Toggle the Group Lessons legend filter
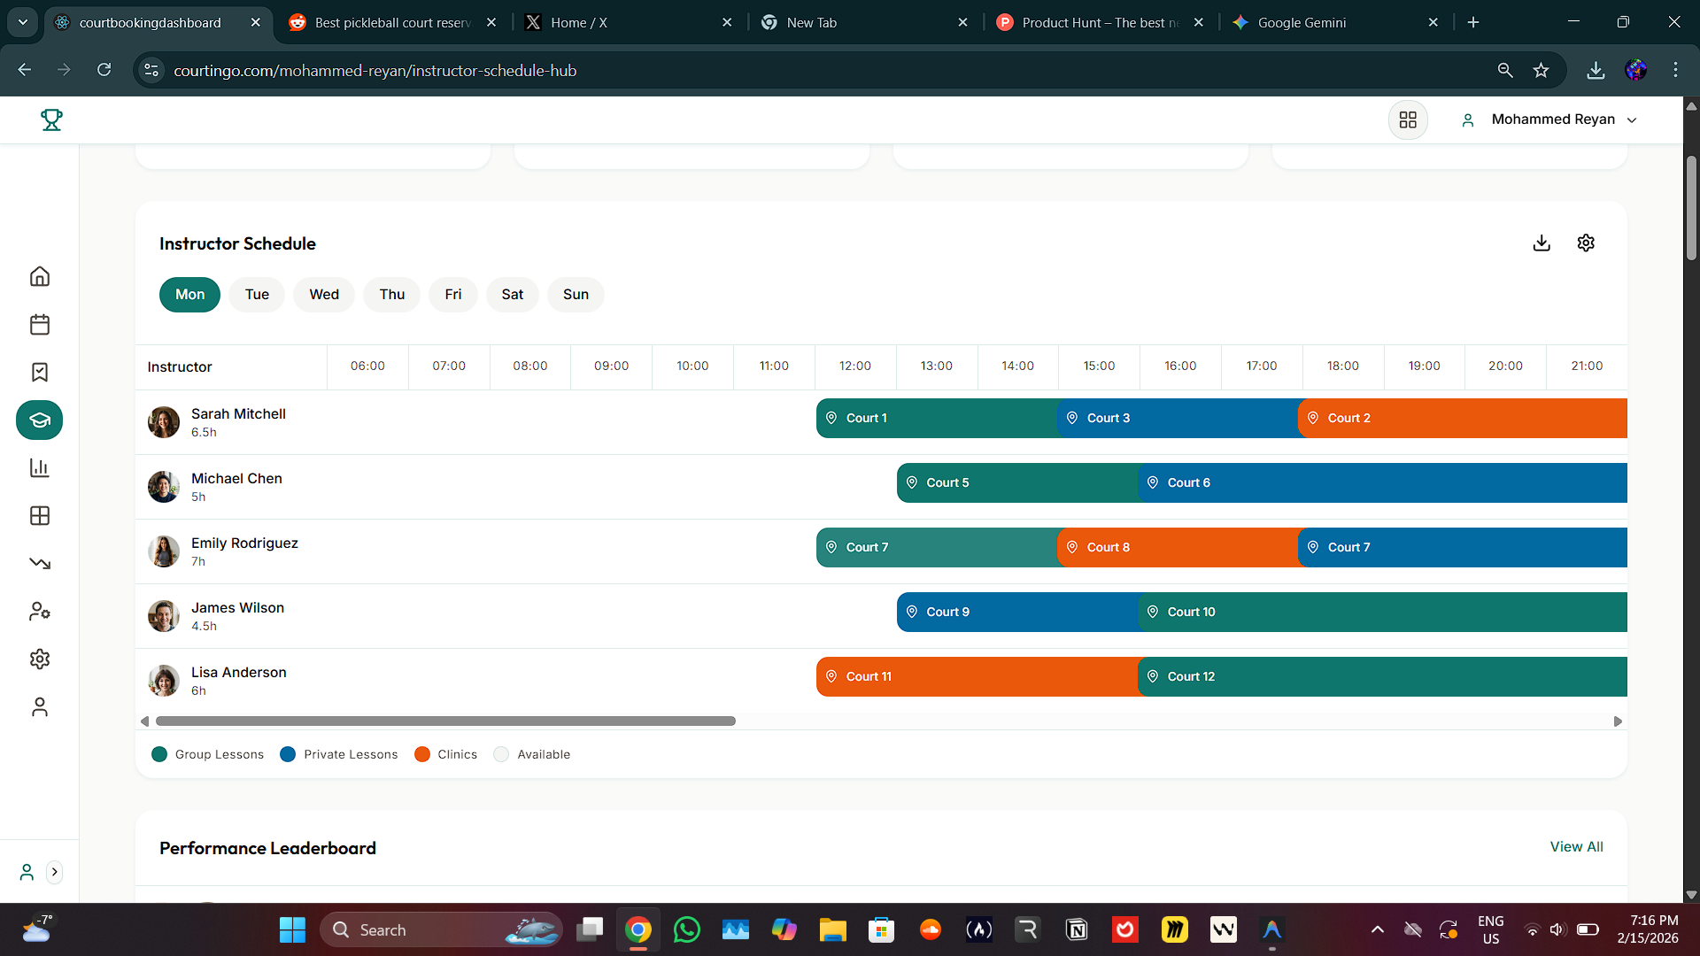 207,754
